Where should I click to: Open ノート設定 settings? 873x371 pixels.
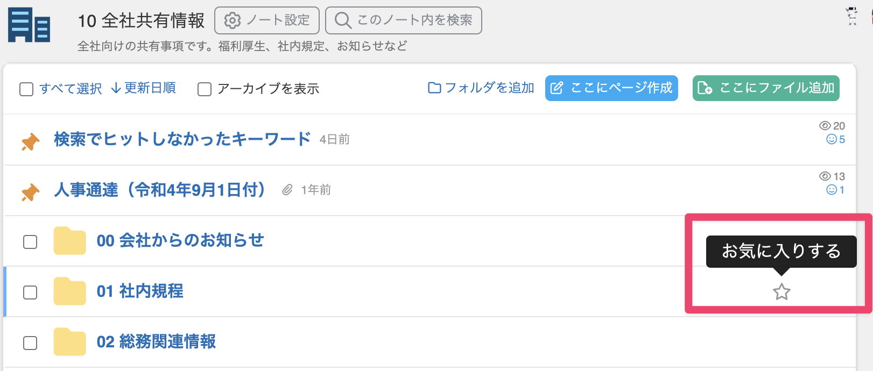(267, 20)
